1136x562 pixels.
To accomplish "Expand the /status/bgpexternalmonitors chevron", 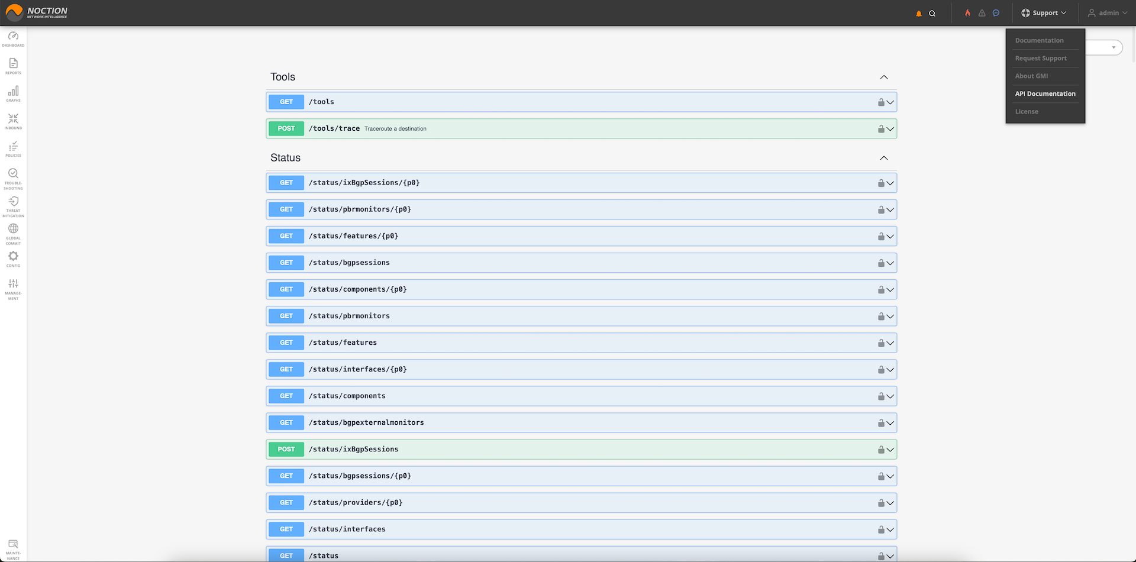I will tap(890, 423).
